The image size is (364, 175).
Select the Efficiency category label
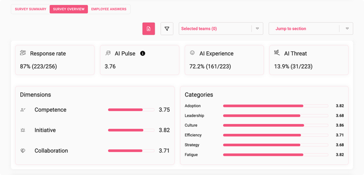[x=193, y=135]
